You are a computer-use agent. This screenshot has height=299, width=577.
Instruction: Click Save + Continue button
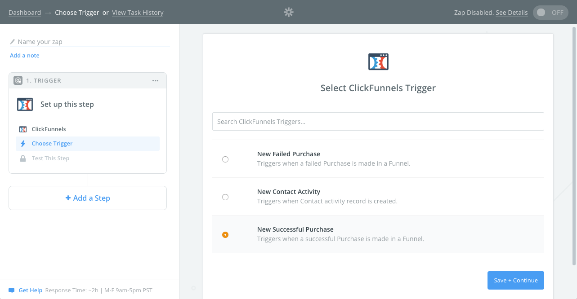[516, 280]
